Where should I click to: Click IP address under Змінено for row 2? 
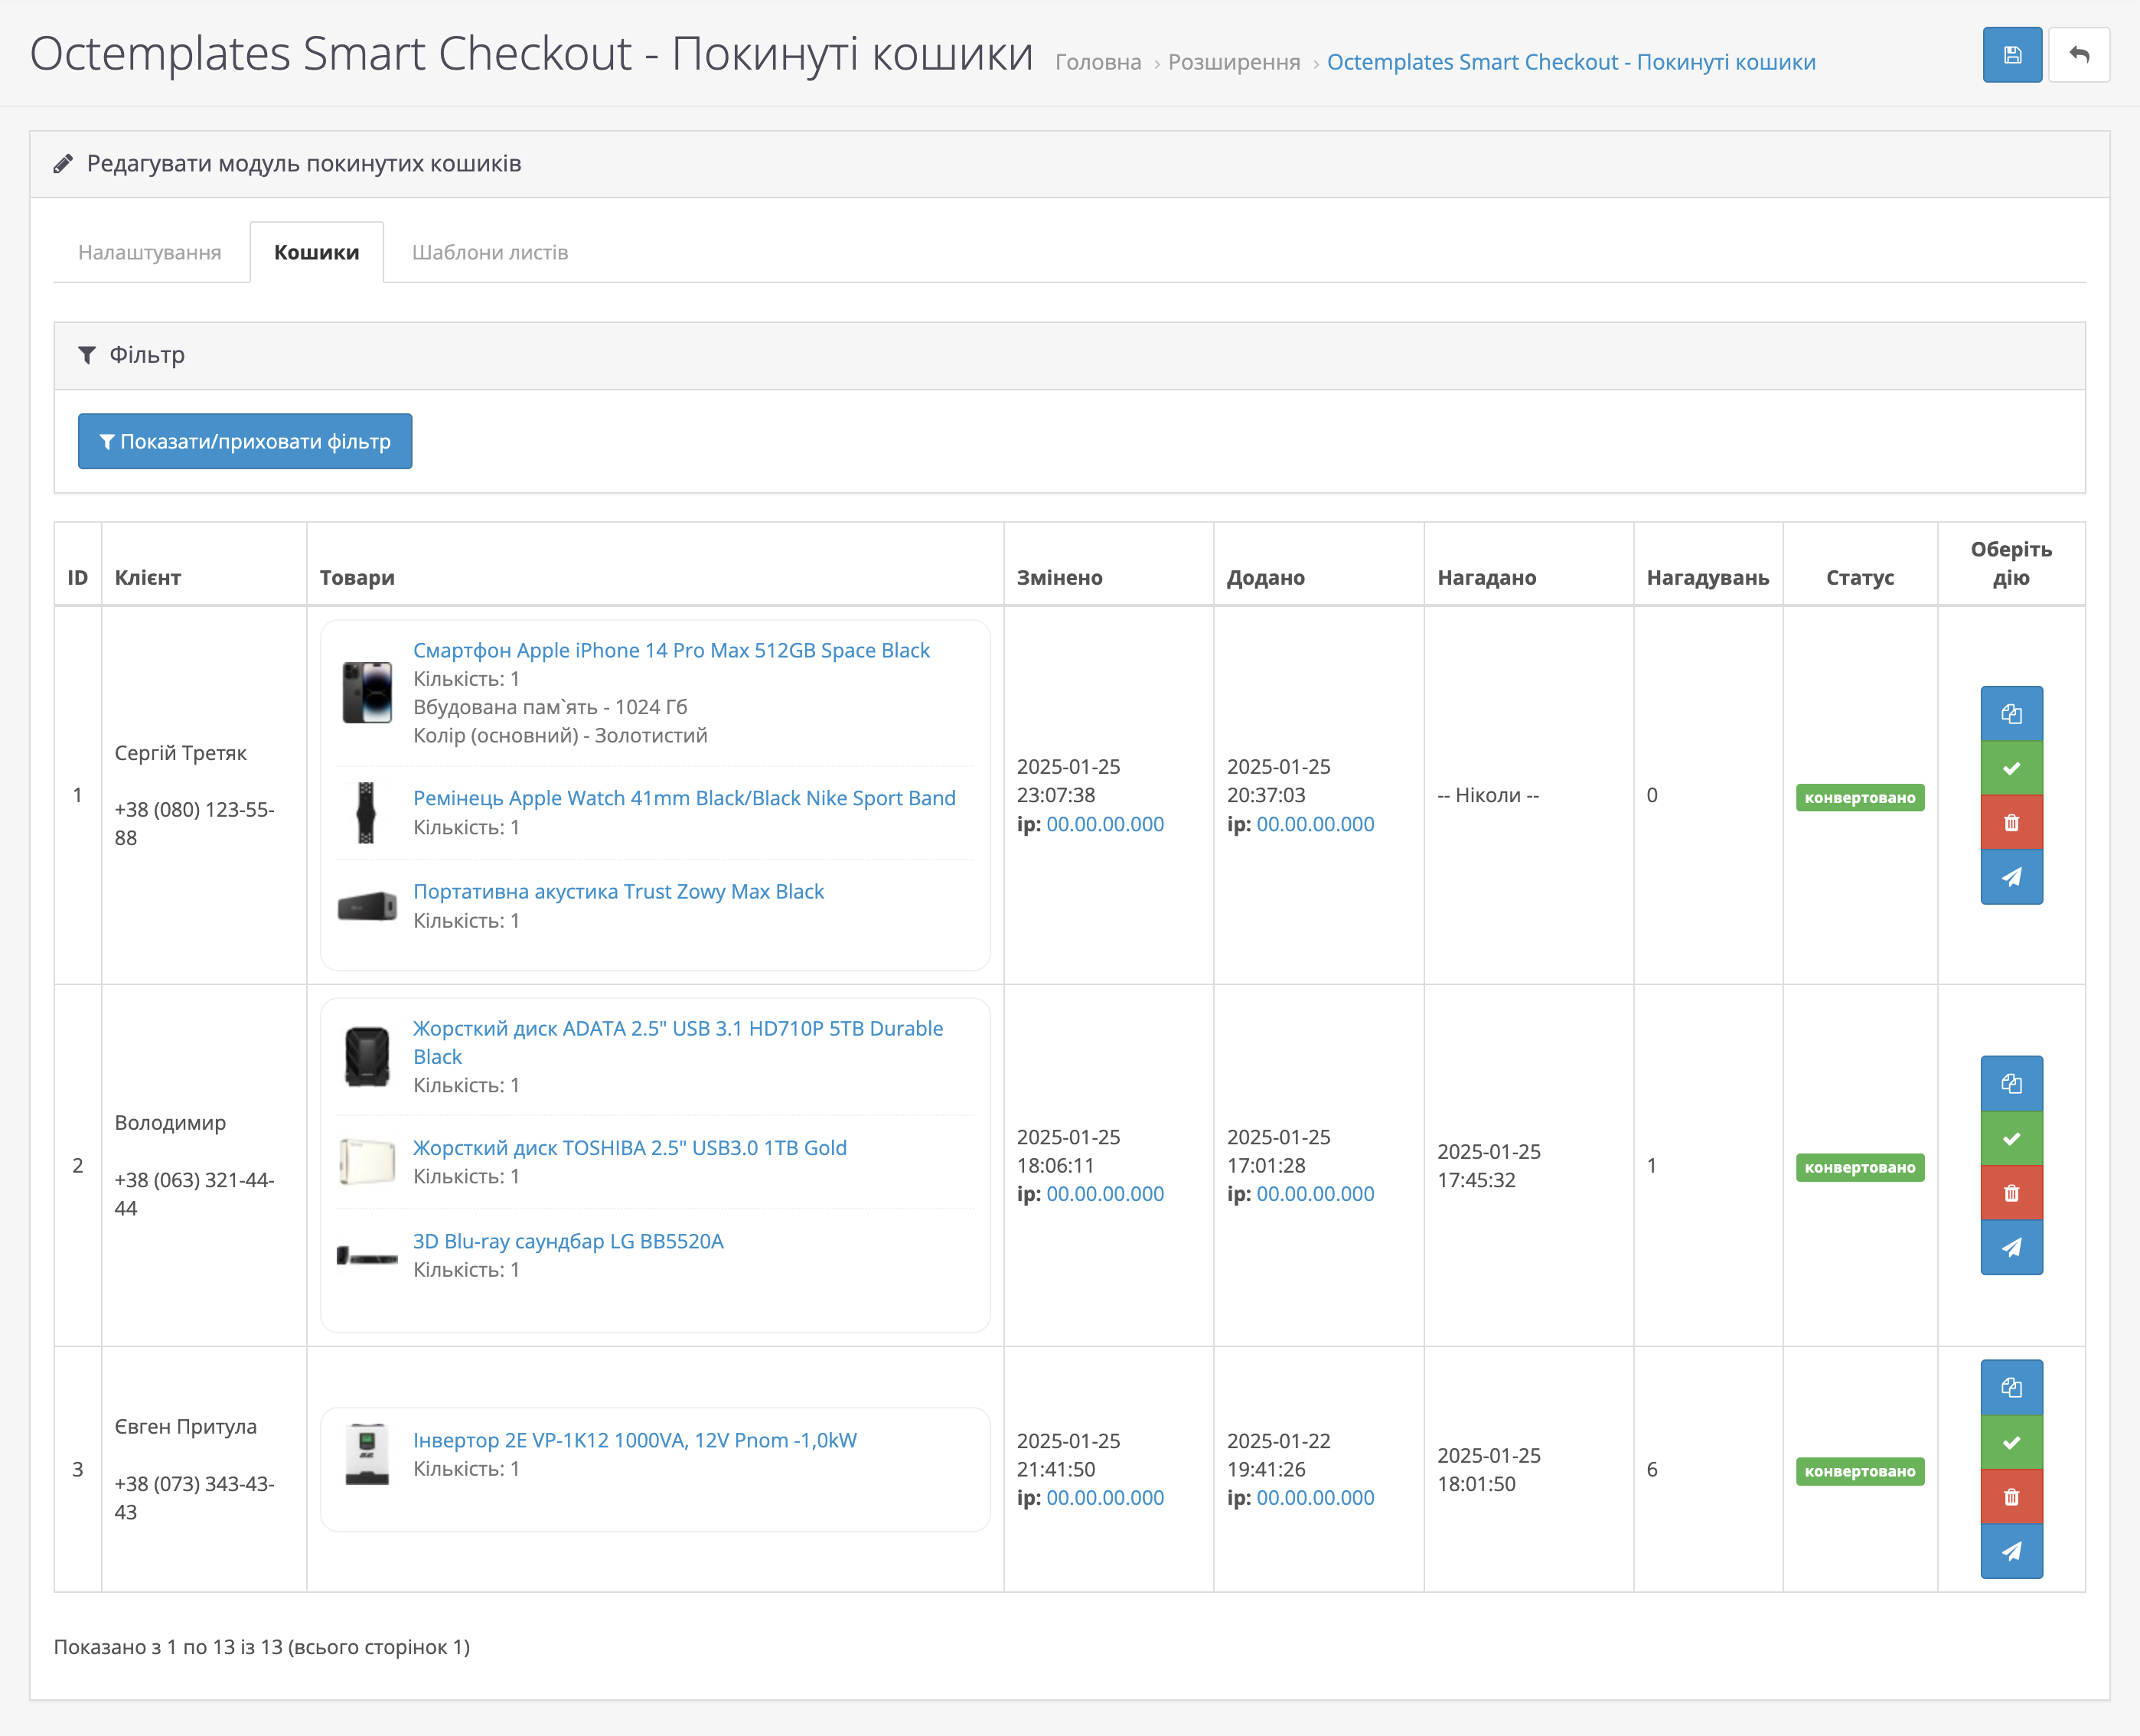click(x=1105, y=1194)
